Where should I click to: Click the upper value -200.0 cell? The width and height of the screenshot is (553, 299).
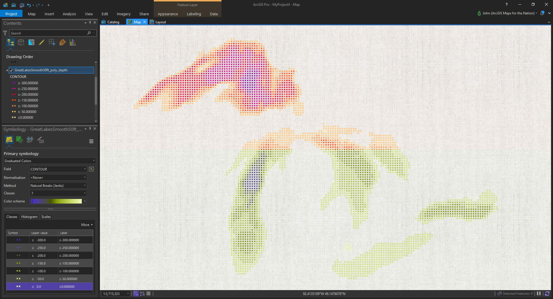43,256
